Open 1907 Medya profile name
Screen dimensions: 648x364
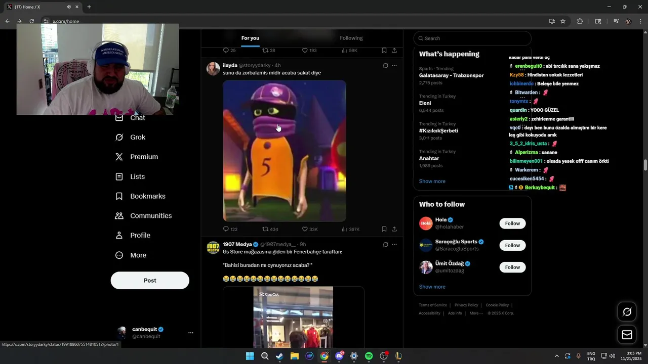pos(237,245)
